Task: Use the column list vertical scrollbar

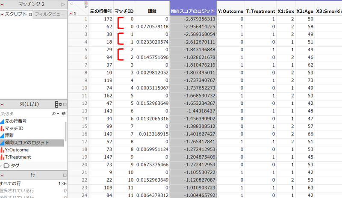Action: [65, 132]
